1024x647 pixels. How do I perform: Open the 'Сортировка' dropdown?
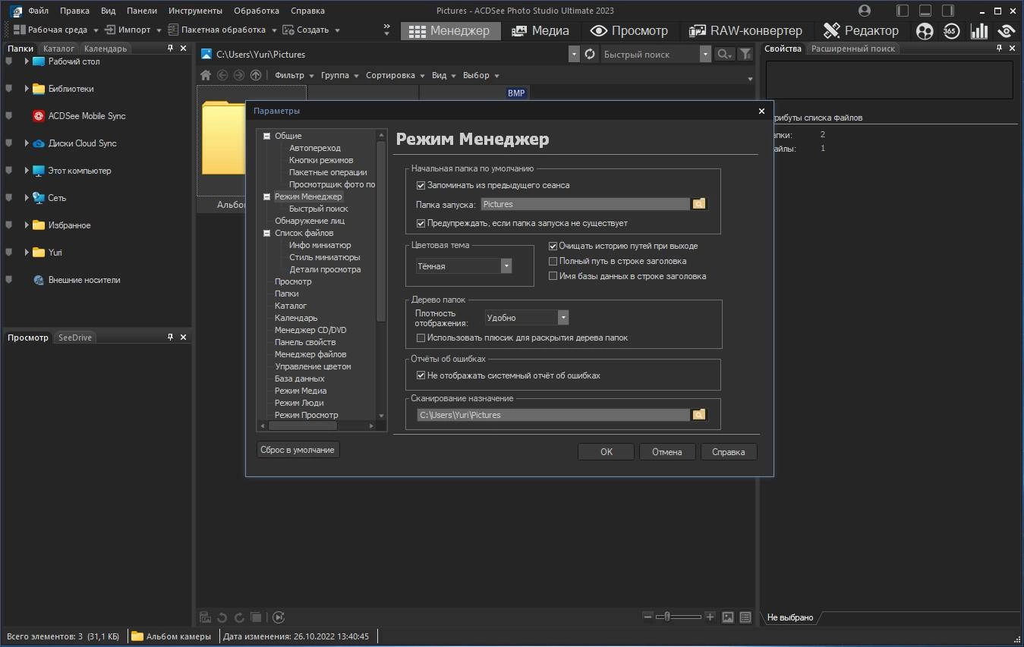tap(394, 75)
